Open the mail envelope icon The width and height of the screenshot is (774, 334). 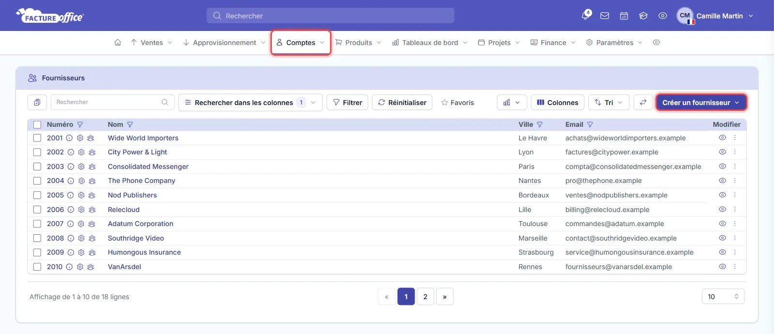pos(605,16)
